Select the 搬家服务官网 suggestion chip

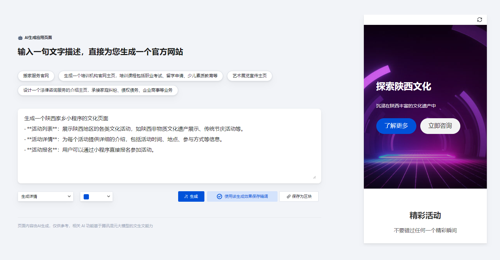point(36,76)
